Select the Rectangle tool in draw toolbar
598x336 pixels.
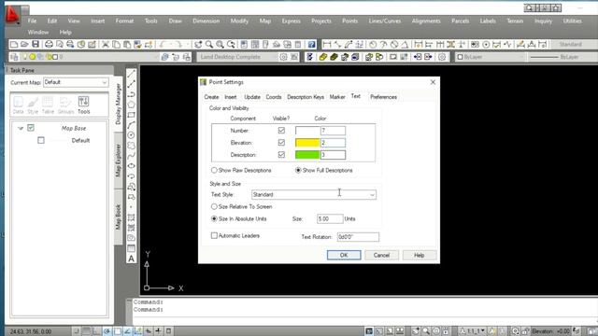point(131,115)
